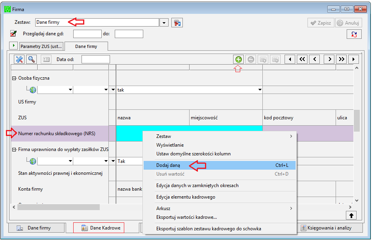
Task: Open Arkusz submenu
Action: (x=220, y=208)
